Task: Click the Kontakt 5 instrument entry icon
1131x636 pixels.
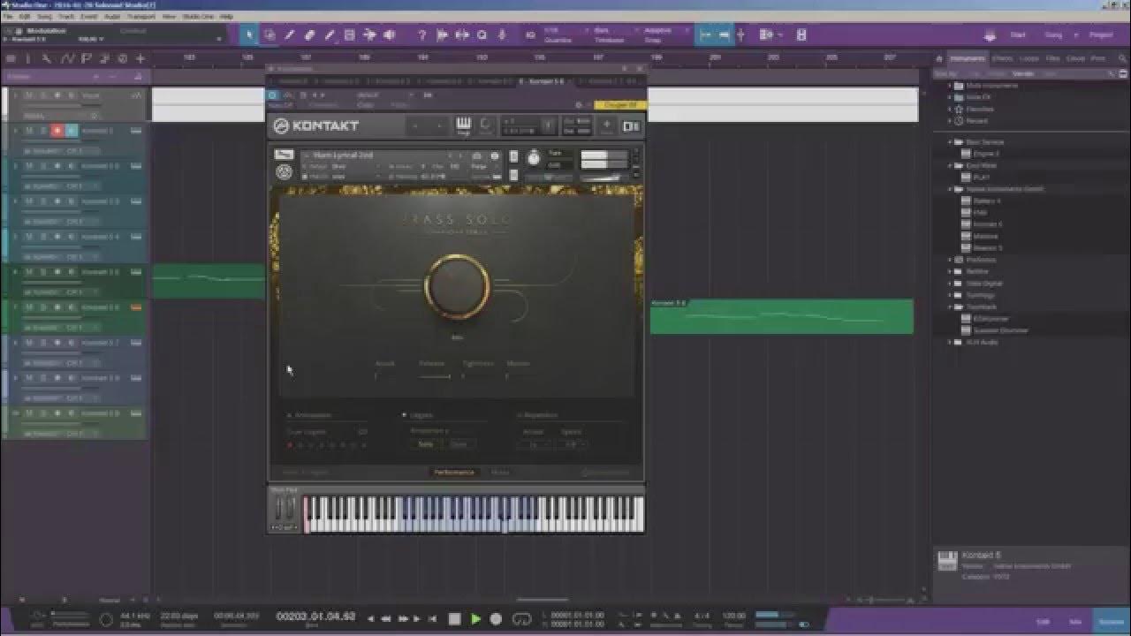Action: 967,224
